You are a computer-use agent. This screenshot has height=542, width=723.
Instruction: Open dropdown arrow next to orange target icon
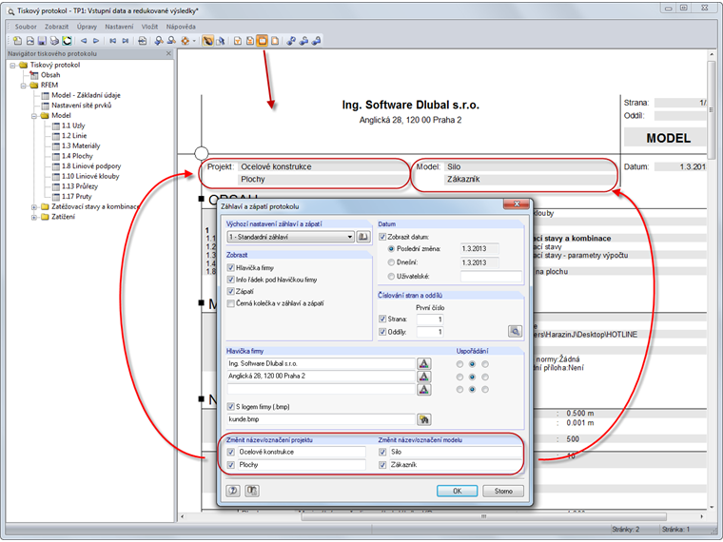194,41
